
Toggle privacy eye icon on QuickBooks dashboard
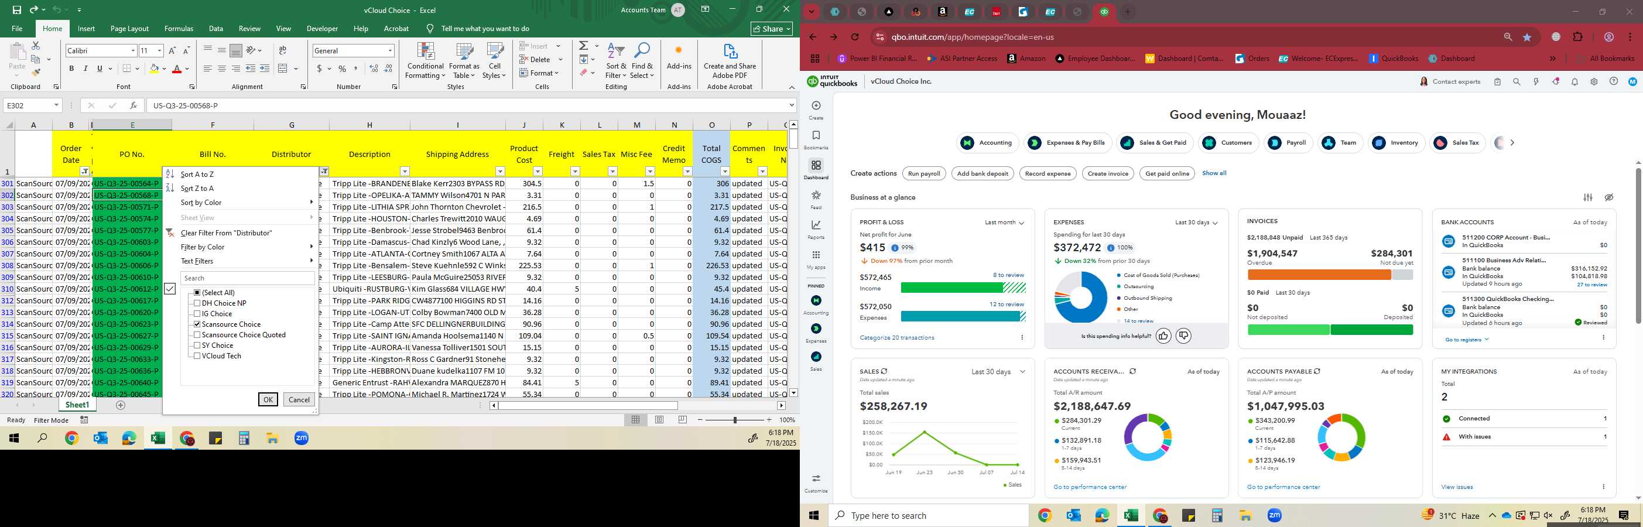pos(1609,197)
